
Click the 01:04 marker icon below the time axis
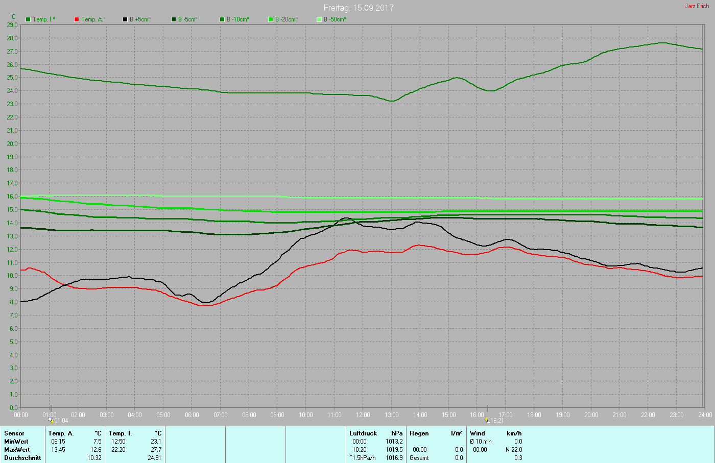coord(52,420)
